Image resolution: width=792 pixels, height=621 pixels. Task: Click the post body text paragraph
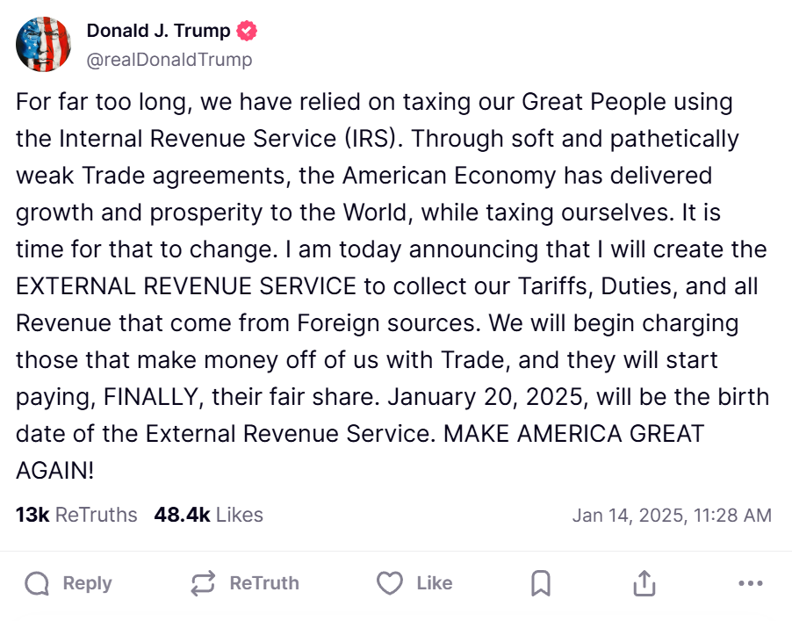[x=392, y=286]
